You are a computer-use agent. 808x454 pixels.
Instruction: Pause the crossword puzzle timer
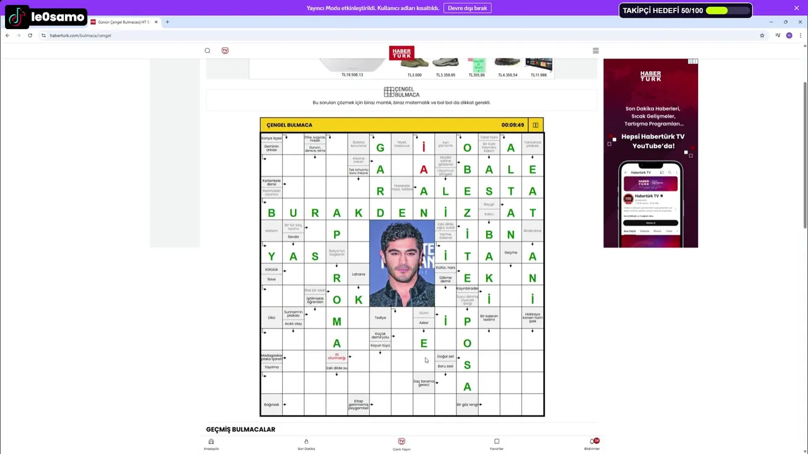point(535,125)
